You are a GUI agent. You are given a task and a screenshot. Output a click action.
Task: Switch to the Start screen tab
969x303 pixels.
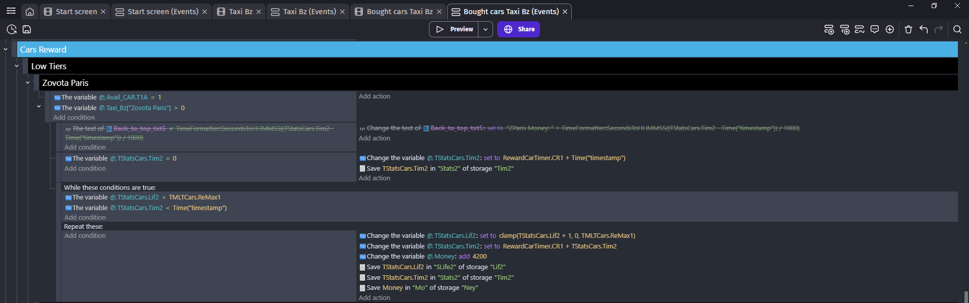pos(76,12)
